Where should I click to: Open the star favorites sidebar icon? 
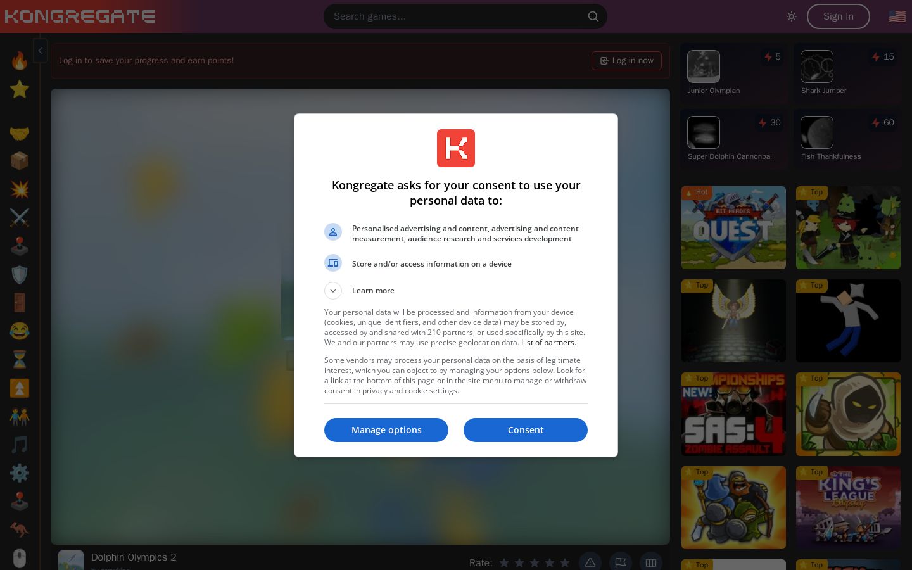(x=20, y=89)
